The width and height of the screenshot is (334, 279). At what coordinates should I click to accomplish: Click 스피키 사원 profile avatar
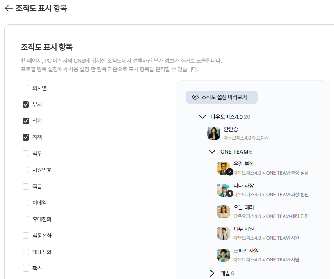coord(224,255)
